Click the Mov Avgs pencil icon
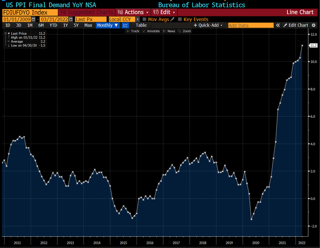Viewport: 320px width, 248px height. click(x=172, y=19)
